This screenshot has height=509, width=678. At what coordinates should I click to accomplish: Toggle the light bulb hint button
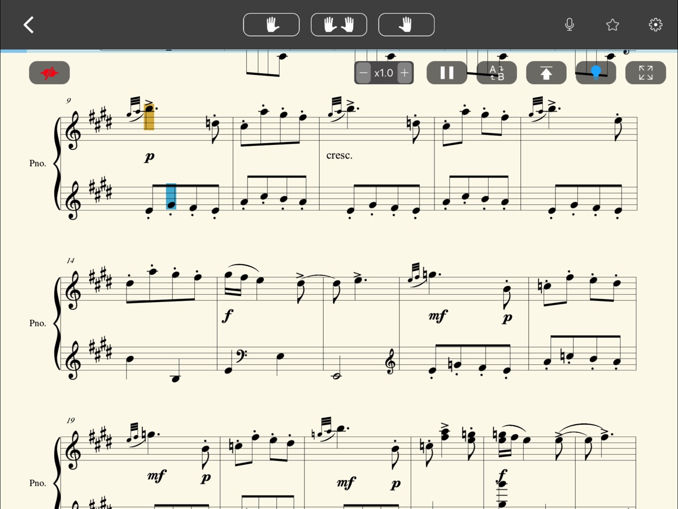(x=596, y=73)
